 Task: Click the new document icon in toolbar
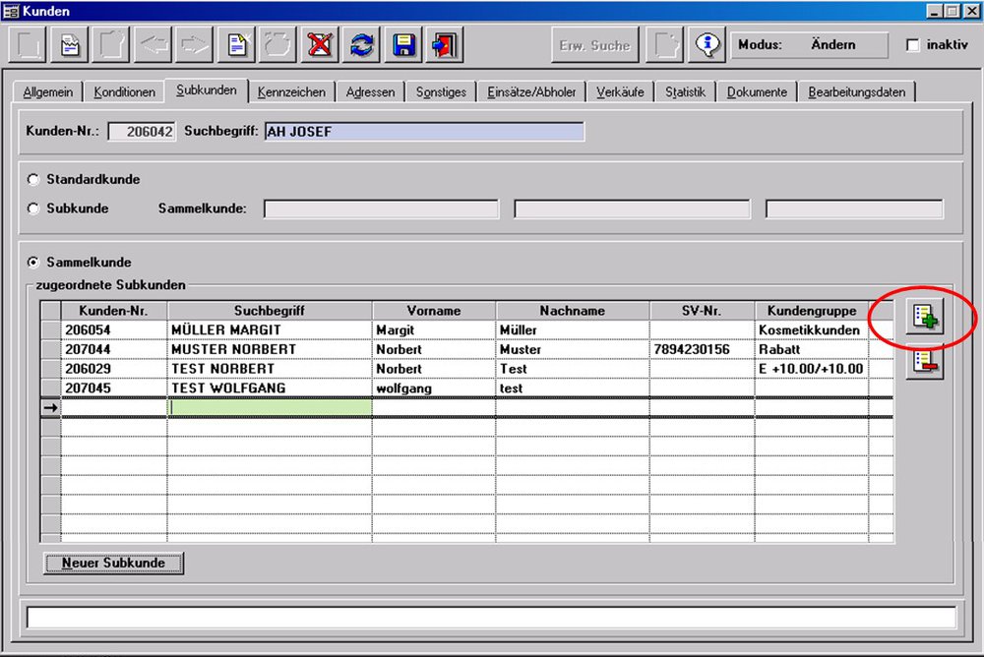[238, 45]
